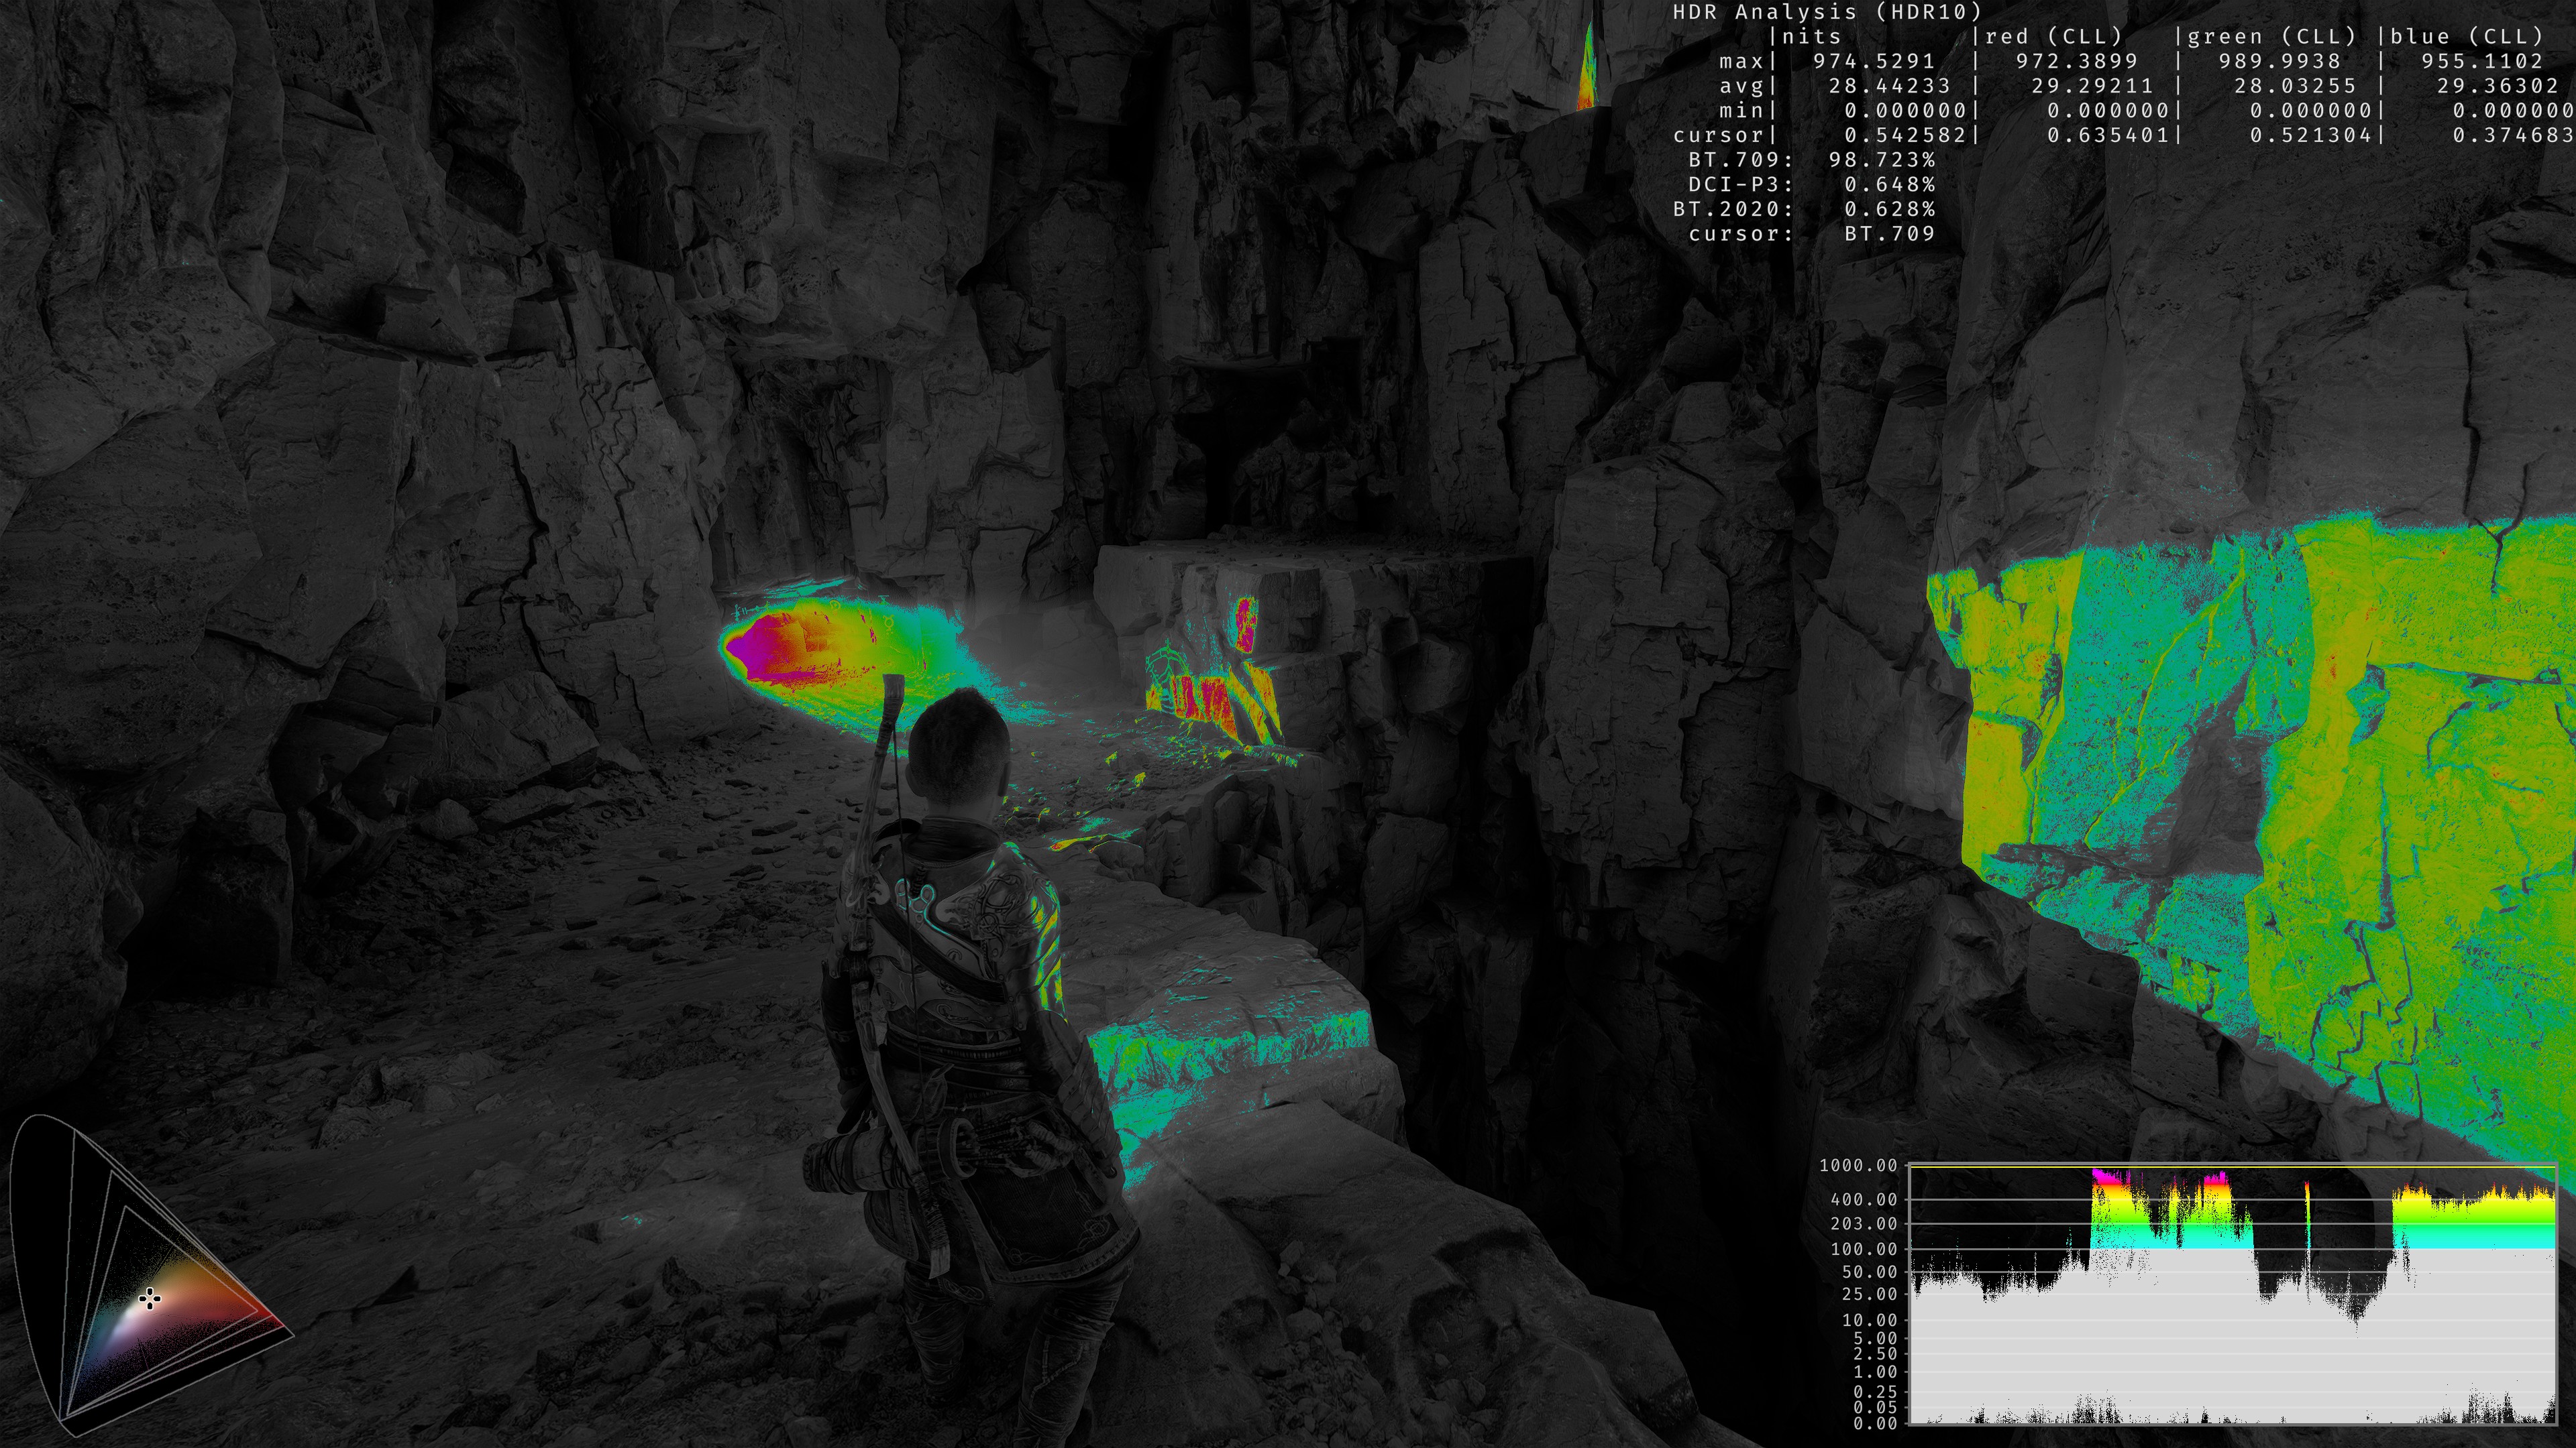Click the max nits value 974.5291
This screenshot has width=2576, height=1448.
click(x=1873, y=61)
